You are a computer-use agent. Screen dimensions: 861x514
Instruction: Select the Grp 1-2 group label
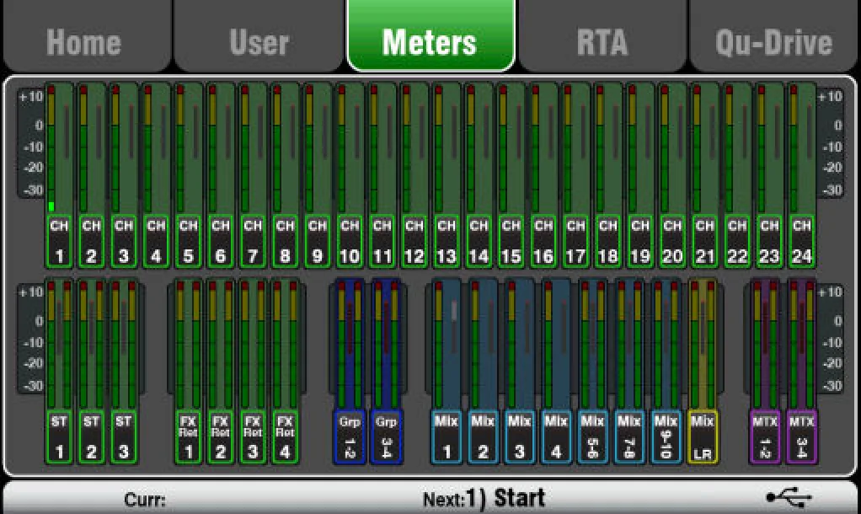(350, 437)
